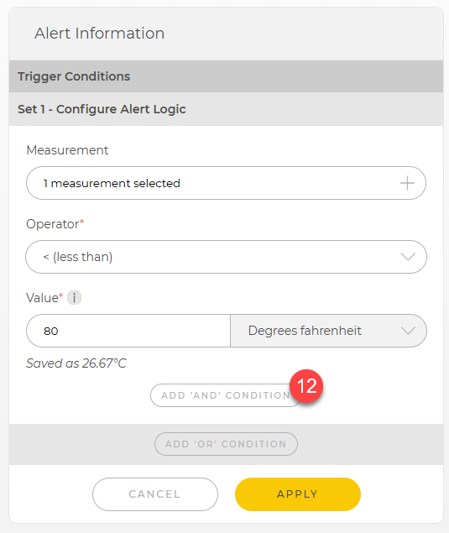
Task: Add an 'OR' condition
Action: click(x=226, y=444)
